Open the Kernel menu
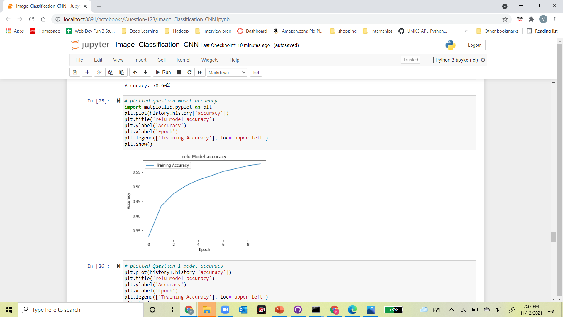The width and height of the screenshot is (563, 317). (183, 60)
